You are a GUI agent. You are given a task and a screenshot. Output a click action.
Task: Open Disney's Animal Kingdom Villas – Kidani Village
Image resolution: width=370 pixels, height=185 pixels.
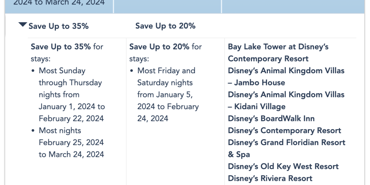click(286, 101)
